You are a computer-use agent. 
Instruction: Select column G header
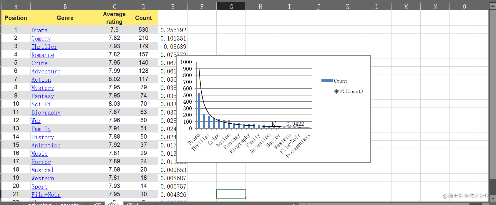[x=231, y=6]
